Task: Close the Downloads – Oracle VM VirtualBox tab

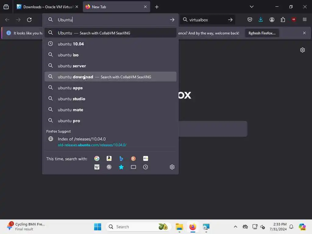Action: pyautogui.click(x=77, y=7)
